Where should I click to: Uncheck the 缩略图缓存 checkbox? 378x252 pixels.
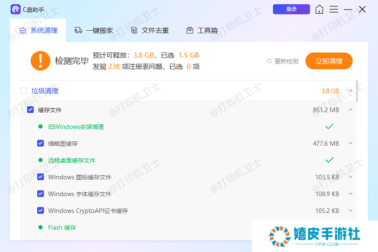point(40,143)
